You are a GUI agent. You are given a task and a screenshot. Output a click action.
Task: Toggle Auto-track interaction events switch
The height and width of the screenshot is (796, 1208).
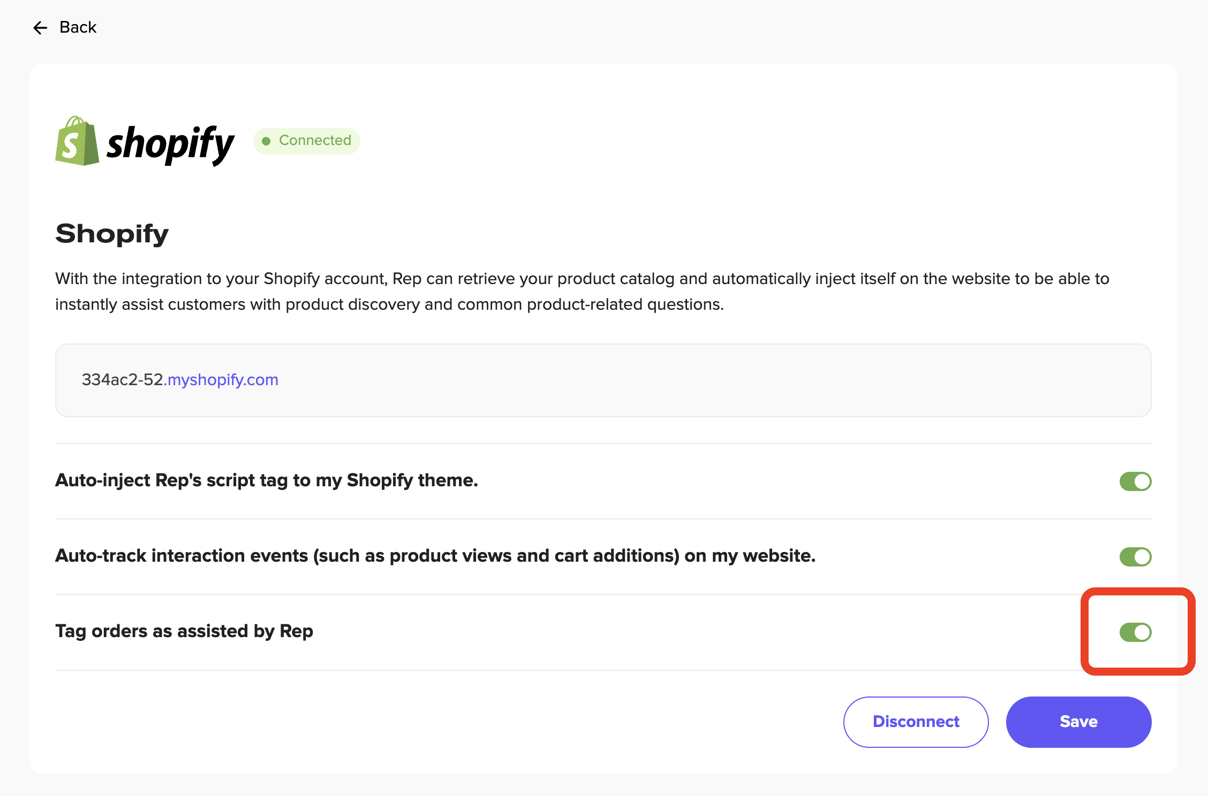1135,556
